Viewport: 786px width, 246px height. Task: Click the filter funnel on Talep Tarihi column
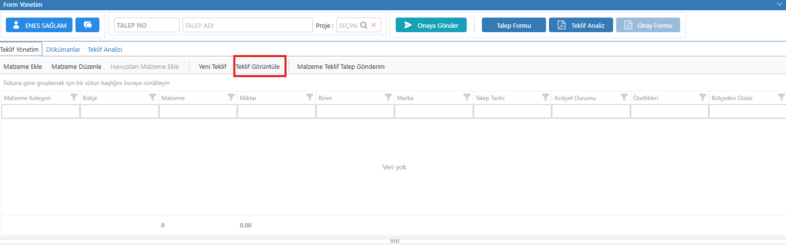click(545, 98)
